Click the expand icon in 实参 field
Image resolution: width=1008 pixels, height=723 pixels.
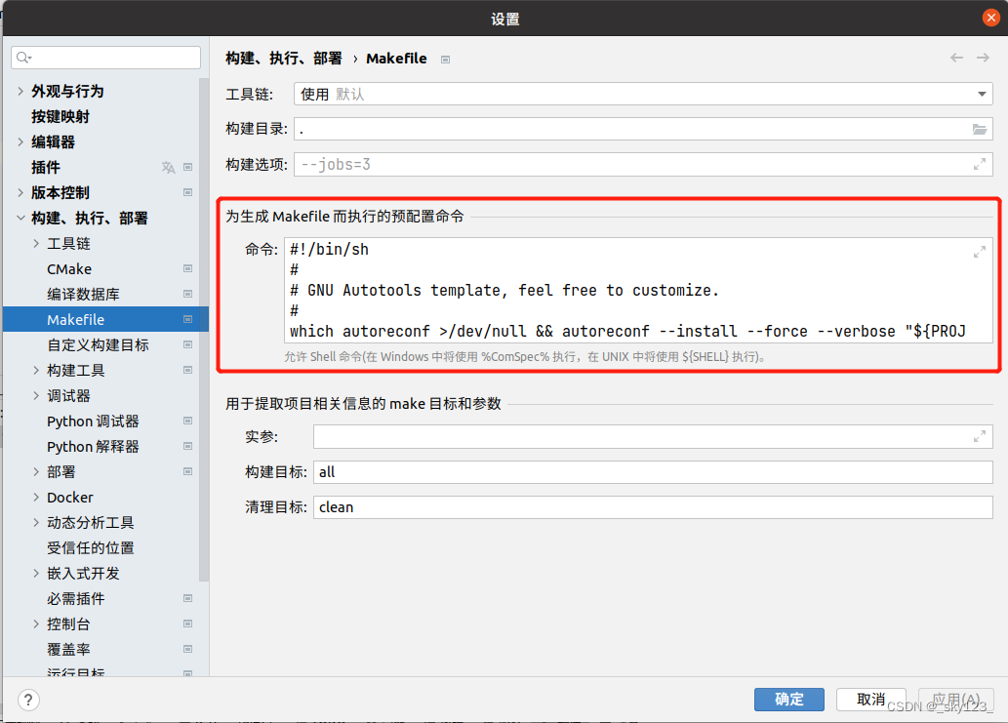[980, 437]
